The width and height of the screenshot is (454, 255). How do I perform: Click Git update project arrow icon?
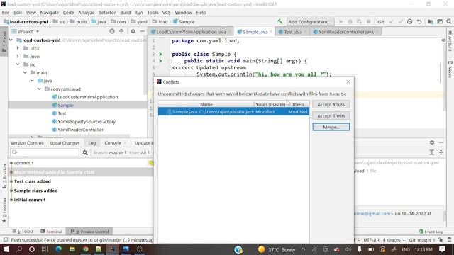tap(392, 22)
